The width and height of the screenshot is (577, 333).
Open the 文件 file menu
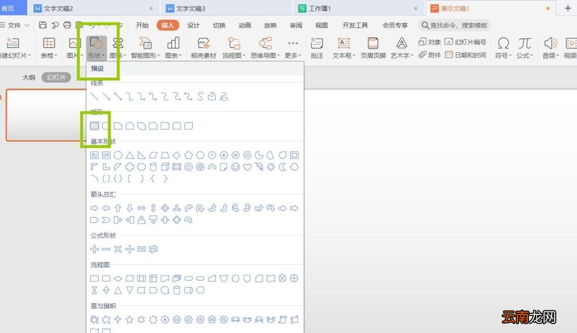pyautogui.click(x=15, y=25)
